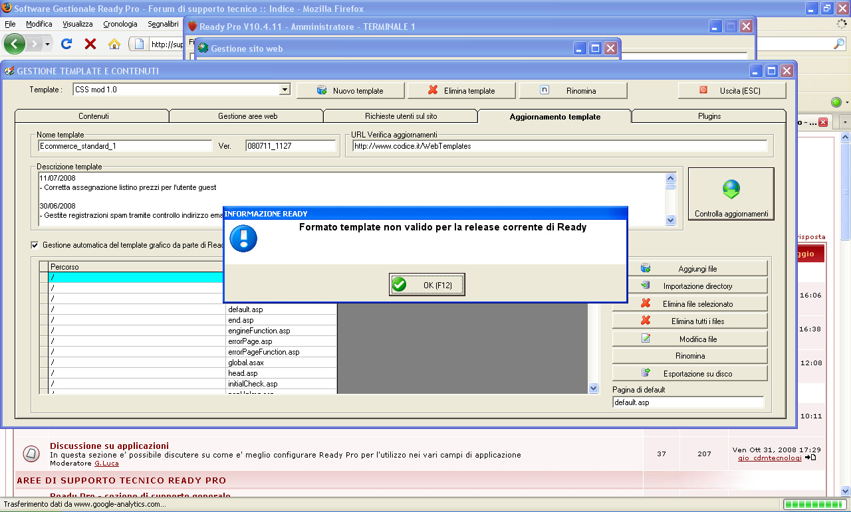This screenshot has width=851, height=512.
Task: Click the Aggiungi file button
Action: click(690, 268)
